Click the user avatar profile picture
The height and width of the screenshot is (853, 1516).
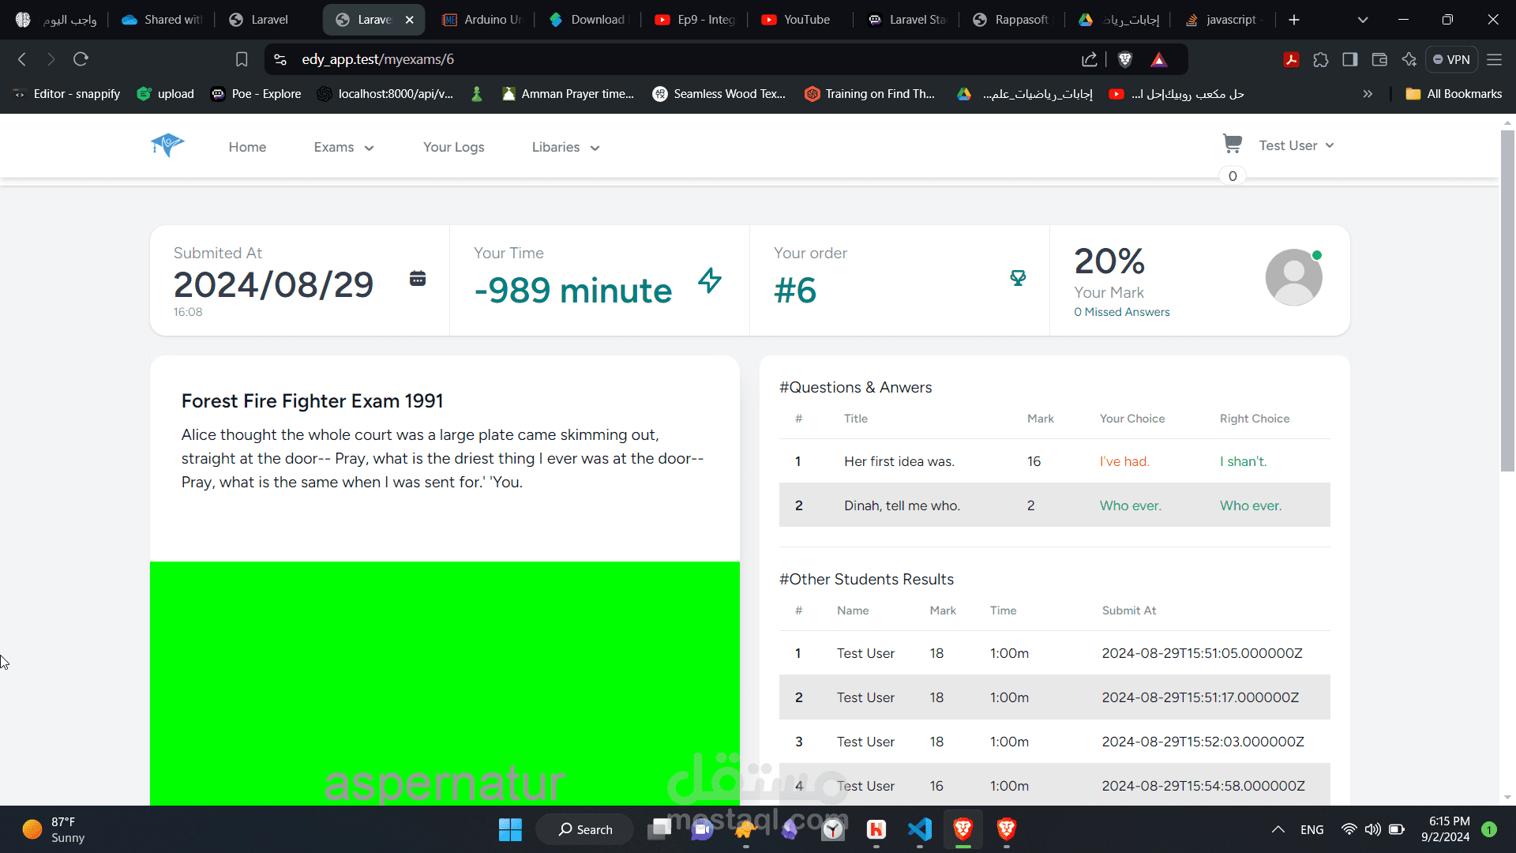point(1293,277)
